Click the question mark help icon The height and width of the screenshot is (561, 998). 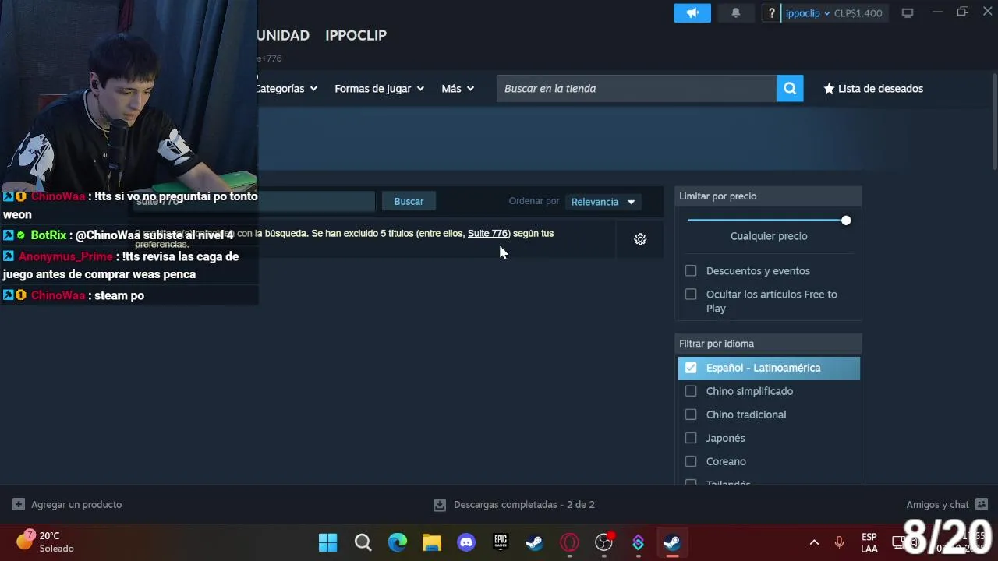(771, 13)
